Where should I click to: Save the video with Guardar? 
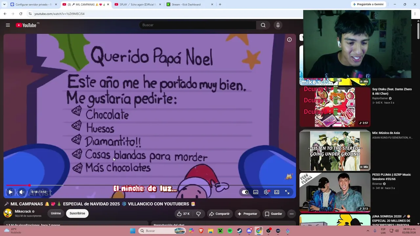click(273, 214)
